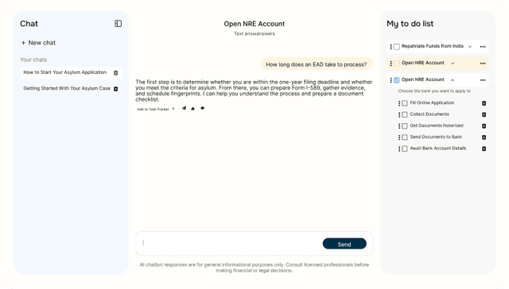The image size is (509, 289).
Task: Delete the 'Await Bank Account Details' subtask
Action: (484, 148)
